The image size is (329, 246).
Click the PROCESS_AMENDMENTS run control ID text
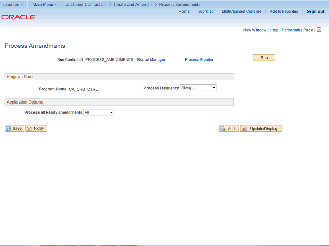click(109, 60)
